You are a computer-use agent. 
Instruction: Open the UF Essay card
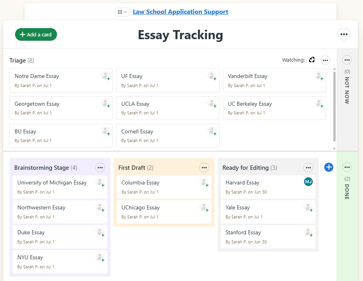pyautogui.click(x=167, y=81)
